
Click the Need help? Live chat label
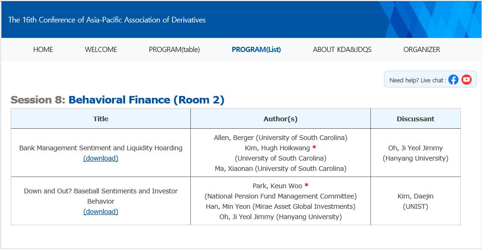tap(417, 81)
